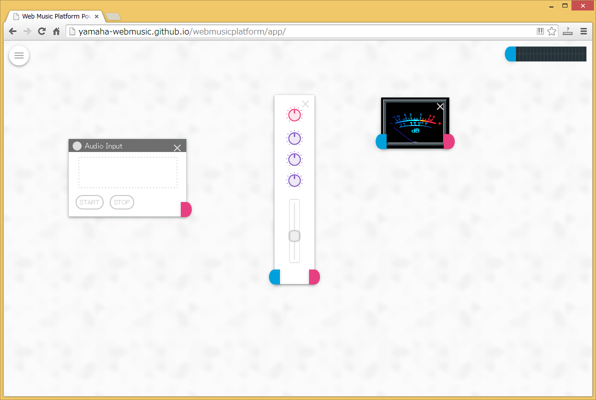Click the vertical fader handle
Image resolution: width=596 pixels, height=400 pixels.
(x=294, y=236)
